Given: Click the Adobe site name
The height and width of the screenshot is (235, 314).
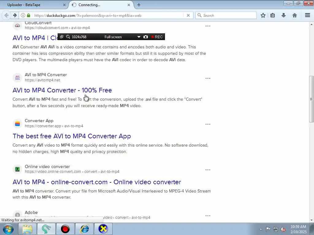Looking at the screenshot, I should pos(31,212).
